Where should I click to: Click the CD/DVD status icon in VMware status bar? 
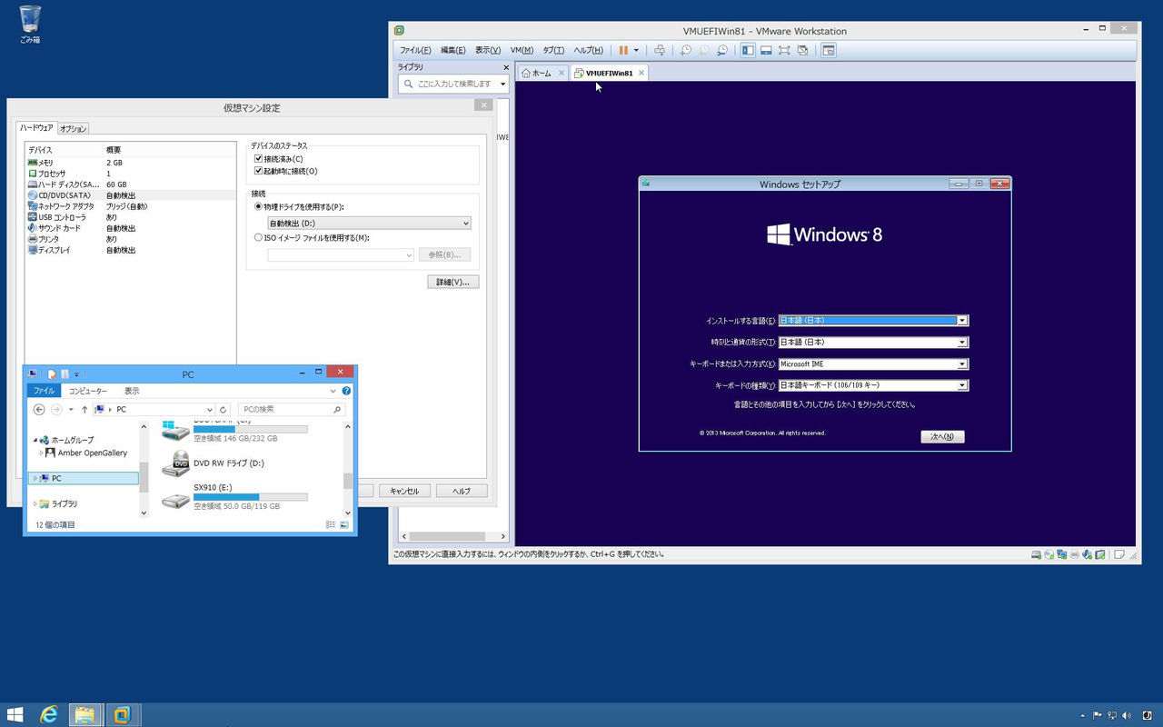[x=1049, y=554]
